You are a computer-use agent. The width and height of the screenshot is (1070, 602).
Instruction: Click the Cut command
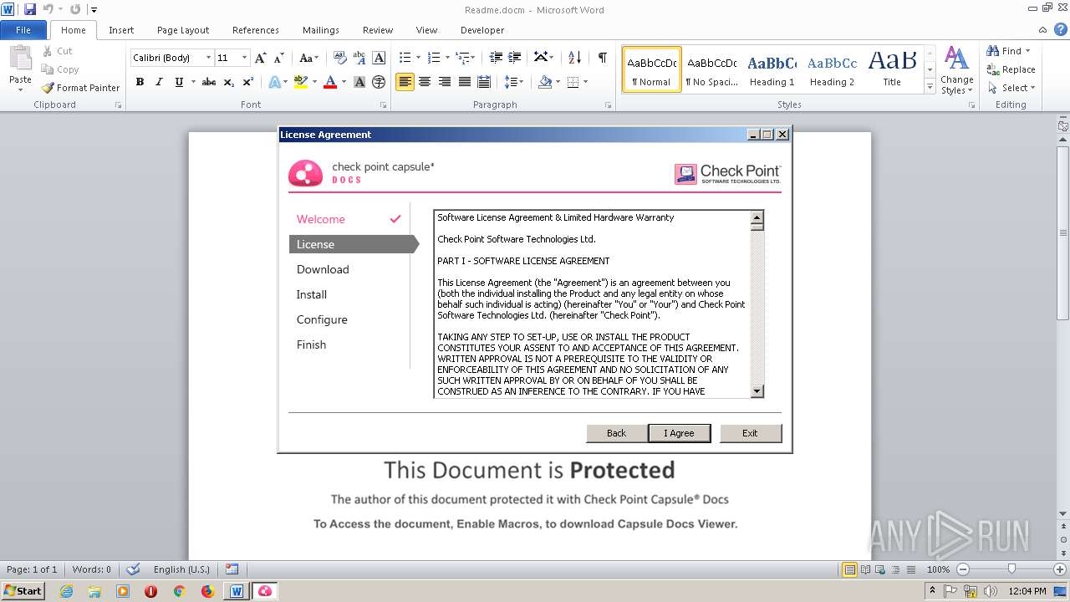(58, 51)
